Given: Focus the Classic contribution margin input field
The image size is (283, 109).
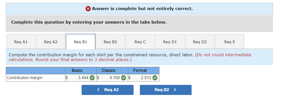Looking at the screenshot, I should tap(110, 78).
